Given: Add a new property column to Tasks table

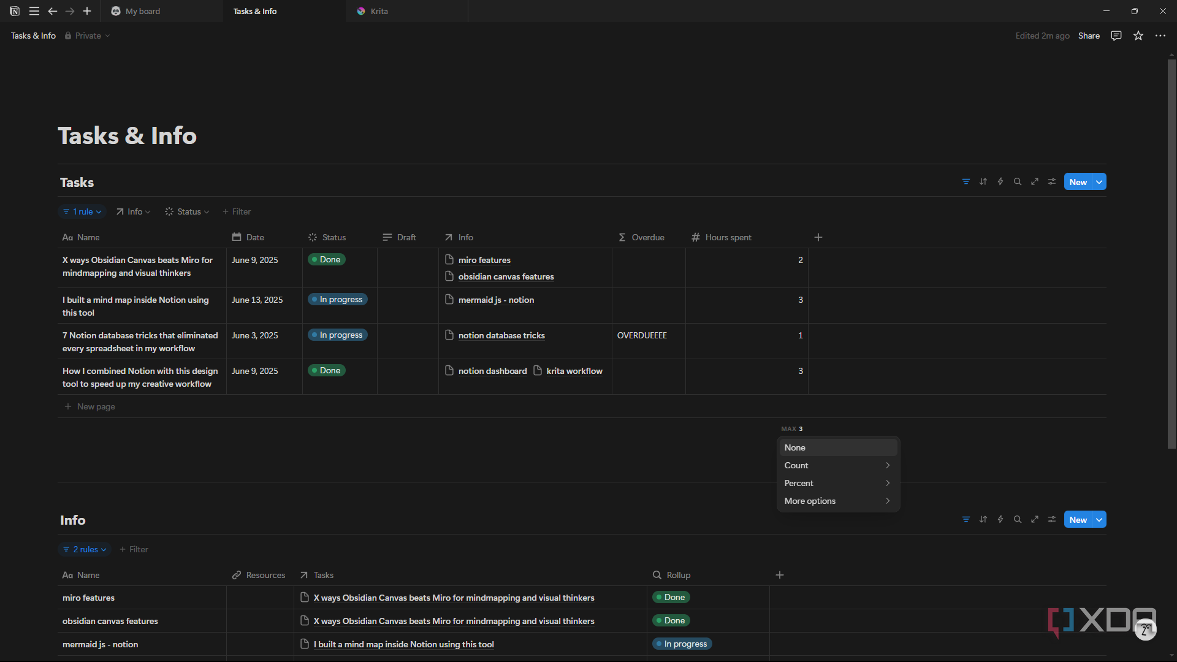Looking at the screenshot, I should click(818, 237).
